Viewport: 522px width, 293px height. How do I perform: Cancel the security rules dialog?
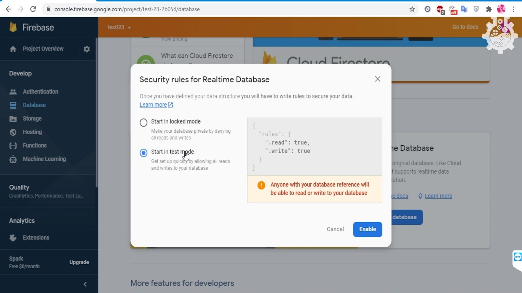[335, 229]
